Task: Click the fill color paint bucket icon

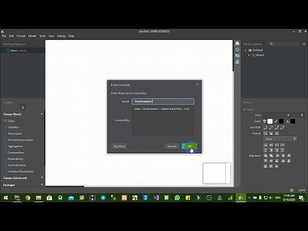Action: point(264,121)
